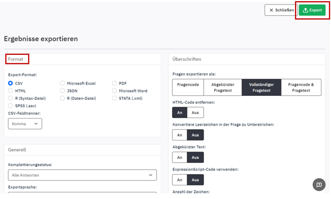The image size is (331, 199).
Task: Select R (Daten-Datei) format
Action: (x=62, y=98)
